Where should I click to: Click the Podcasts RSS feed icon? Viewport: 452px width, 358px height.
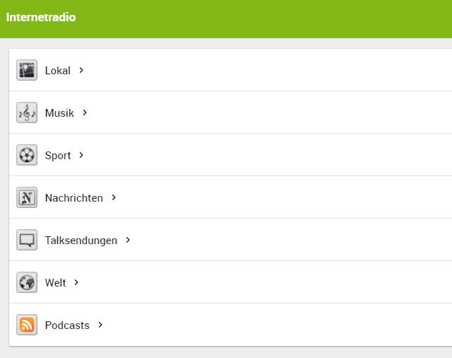coord(27,325)
